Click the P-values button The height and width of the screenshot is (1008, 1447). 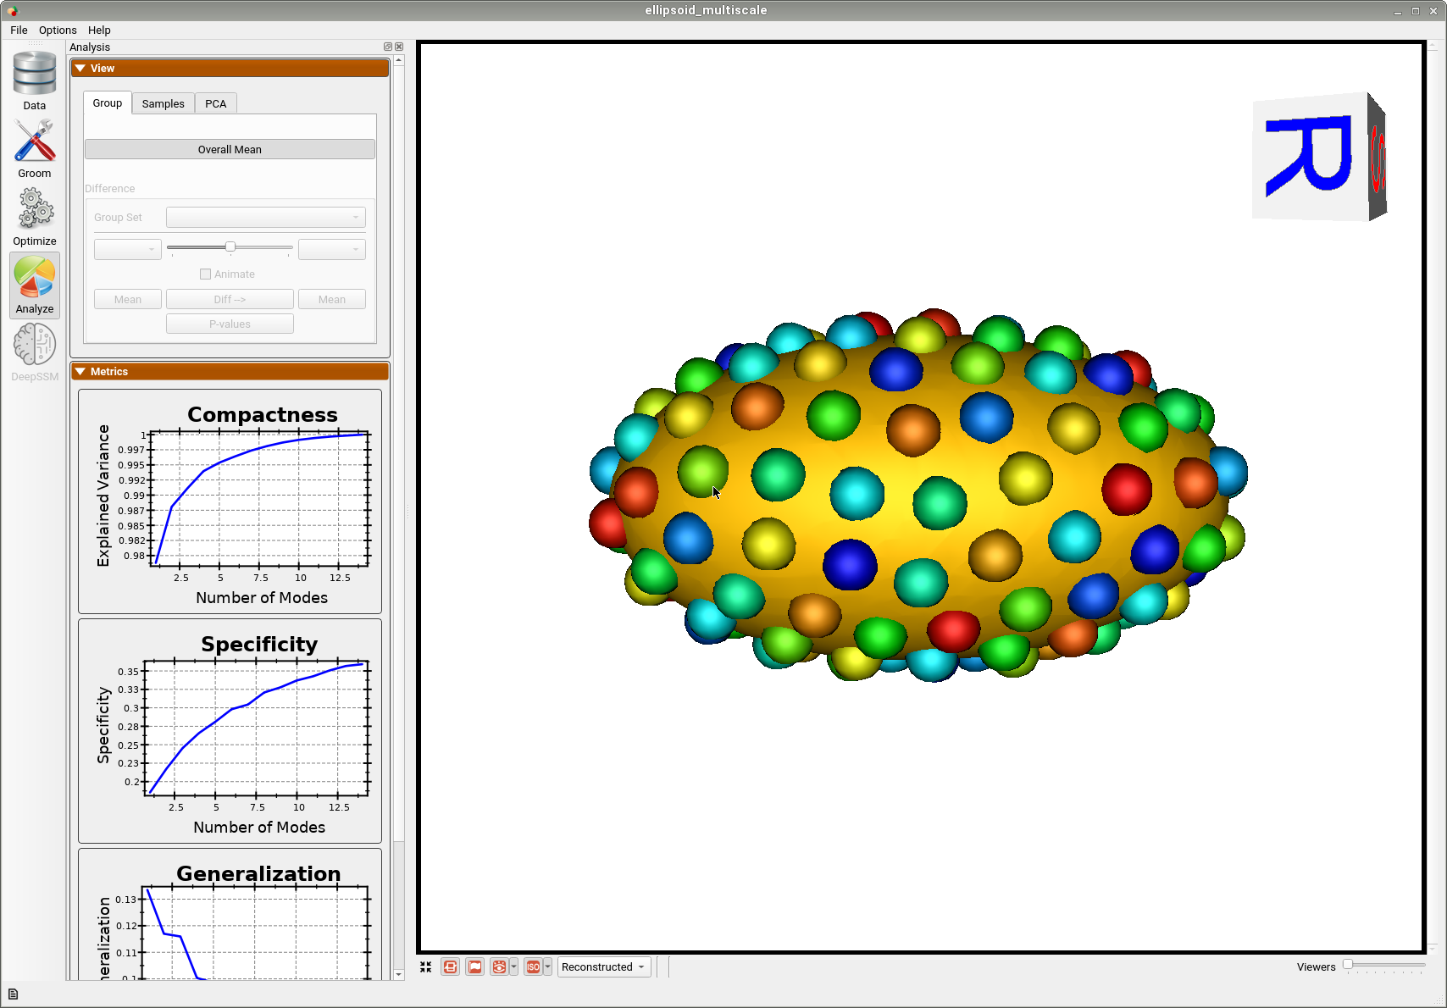tap(230, 324)
